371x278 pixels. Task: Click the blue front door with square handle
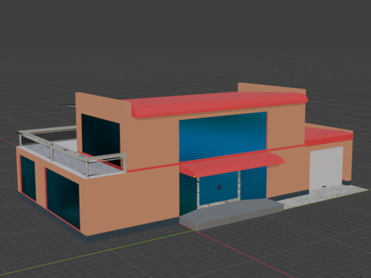tap(219, 188)
